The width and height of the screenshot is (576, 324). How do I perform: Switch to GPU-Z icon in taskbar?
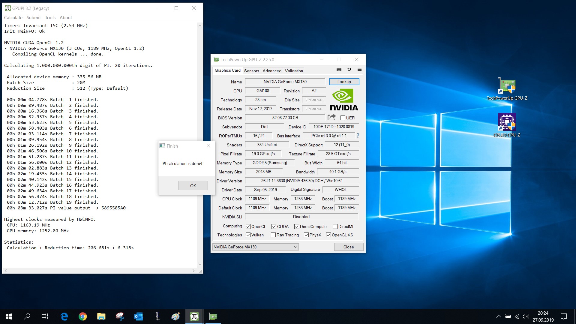point(213,316)
